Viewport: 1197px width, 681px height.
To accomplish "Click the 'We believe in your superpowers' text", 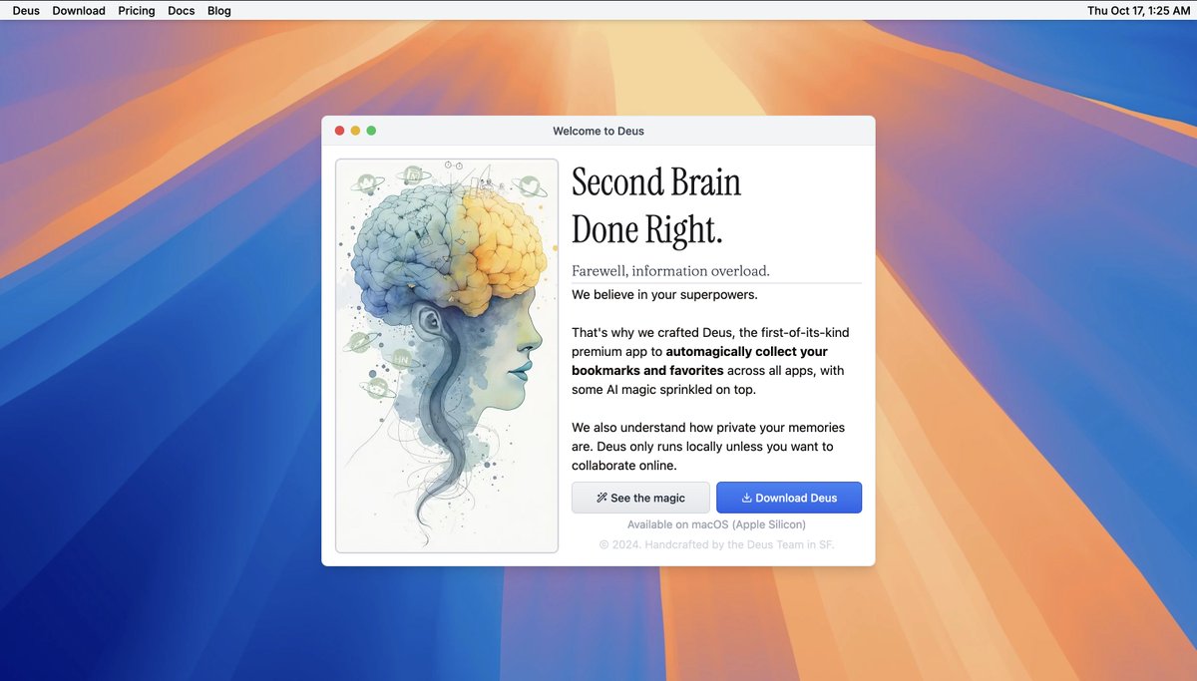I will [664, 295].
